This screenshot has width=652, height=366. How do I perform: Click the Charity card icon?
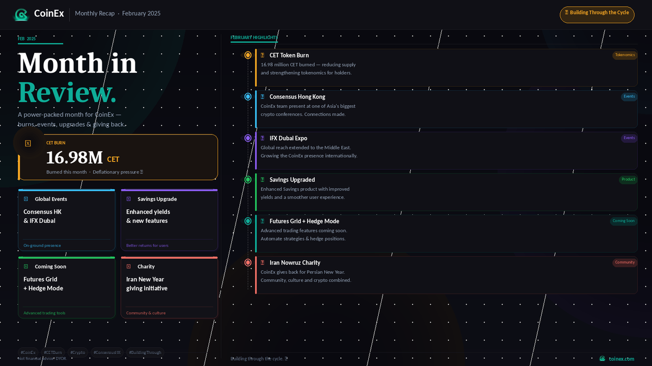(x=129, y=266)
